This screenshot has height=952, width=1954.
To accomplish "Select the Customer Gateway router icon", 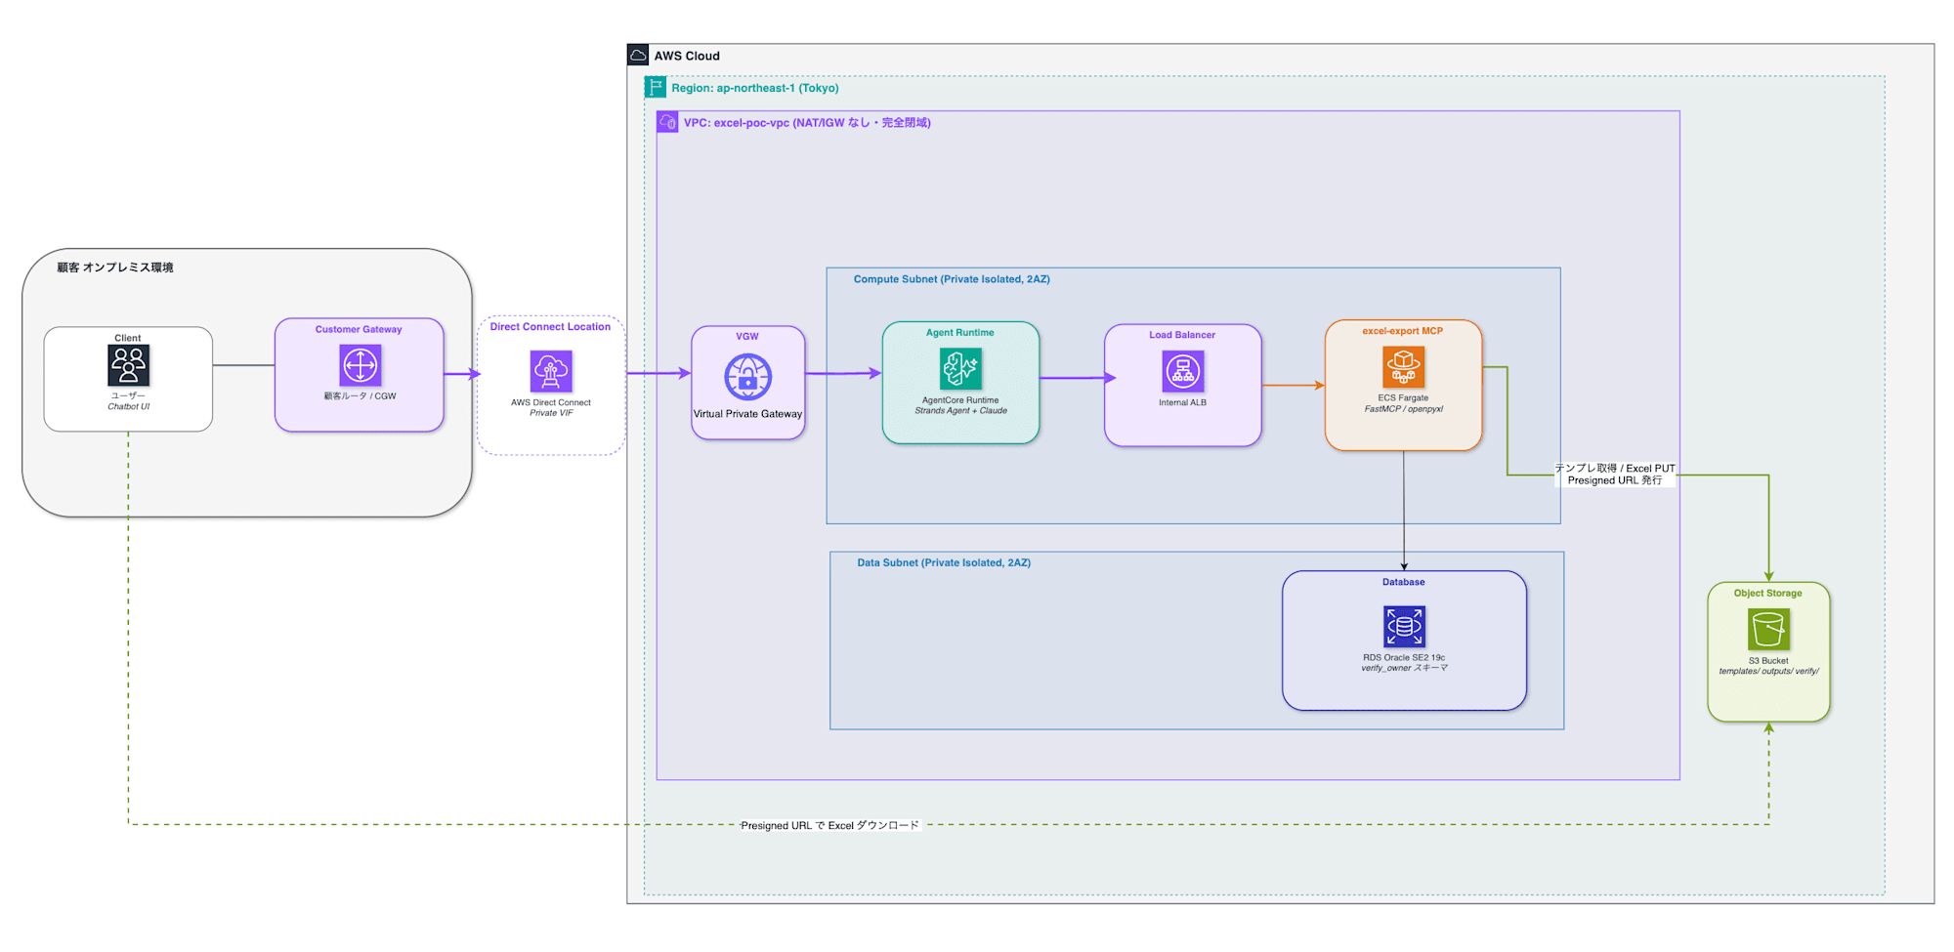I will pos(360,366).
